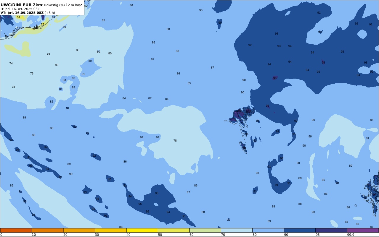The width and height of the screenshot is (379, 237).
Task: Click the "IT: þri. 16. 09. 2025 03Z" line
Action: point(20,9)
